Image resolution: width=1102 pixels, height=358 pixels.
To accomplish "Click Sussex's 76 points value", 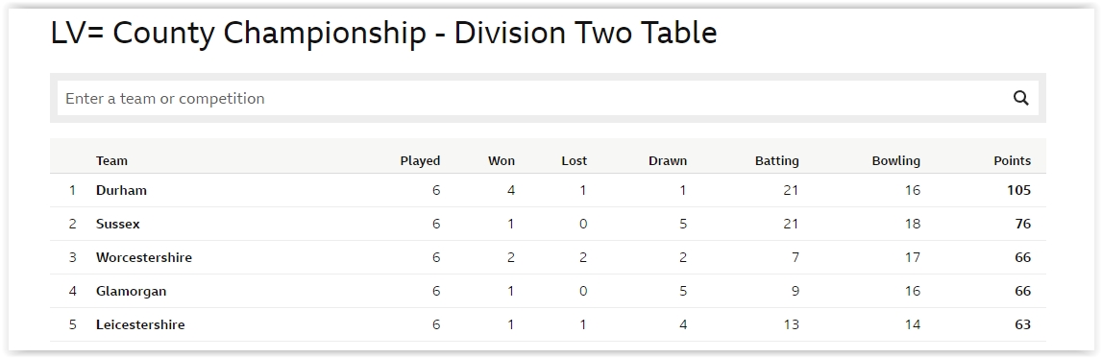I will pyautogui.click(x=1023, y=224).
